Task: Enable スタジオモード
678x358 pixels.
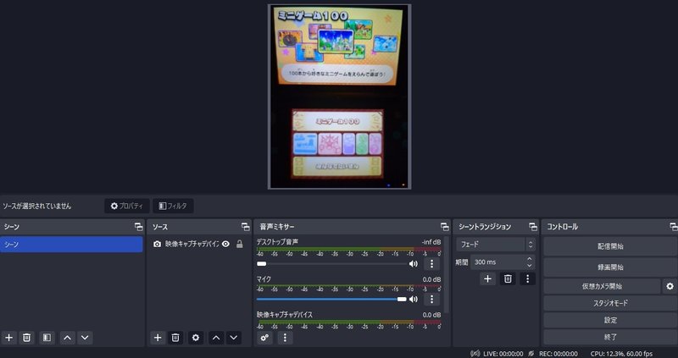Action: click(610, 303)
